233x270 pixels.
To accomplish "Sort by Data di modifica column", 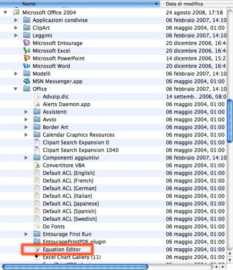I will 196,3.
